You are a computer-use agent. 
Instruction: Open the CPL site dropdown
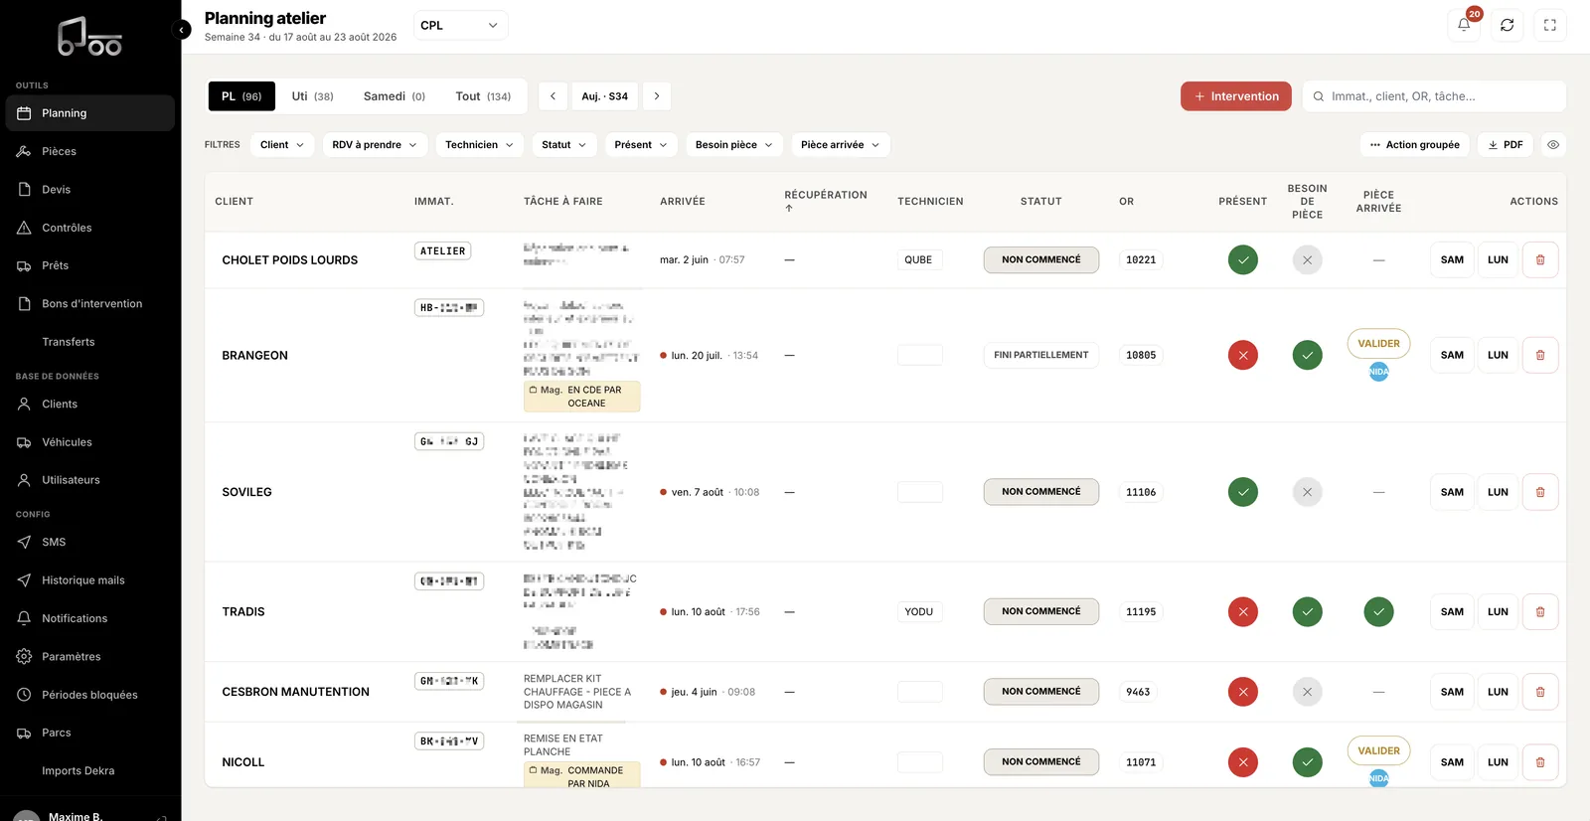click(460, 26)
